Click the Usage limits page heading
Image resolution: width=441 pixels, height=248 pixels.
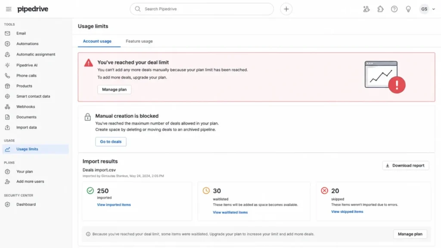pos(93,26)
